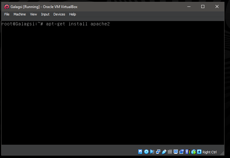Click the network adapters status icon

pyautogui.click(x=158, y=152)
